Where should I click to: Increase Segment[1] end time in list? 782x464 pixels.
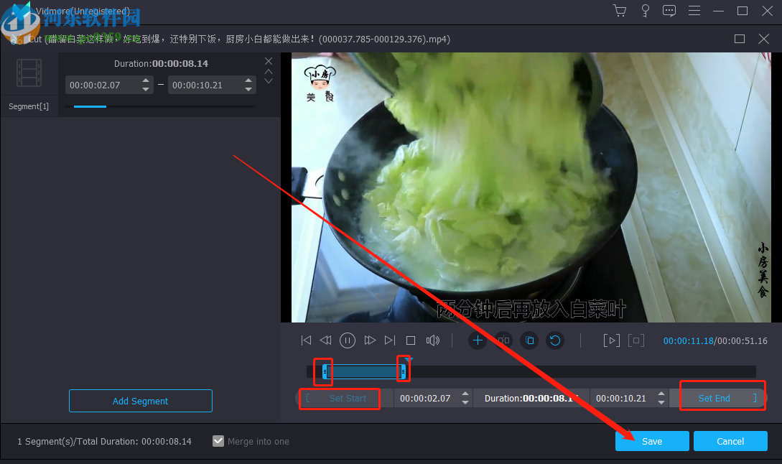point(248,80)
